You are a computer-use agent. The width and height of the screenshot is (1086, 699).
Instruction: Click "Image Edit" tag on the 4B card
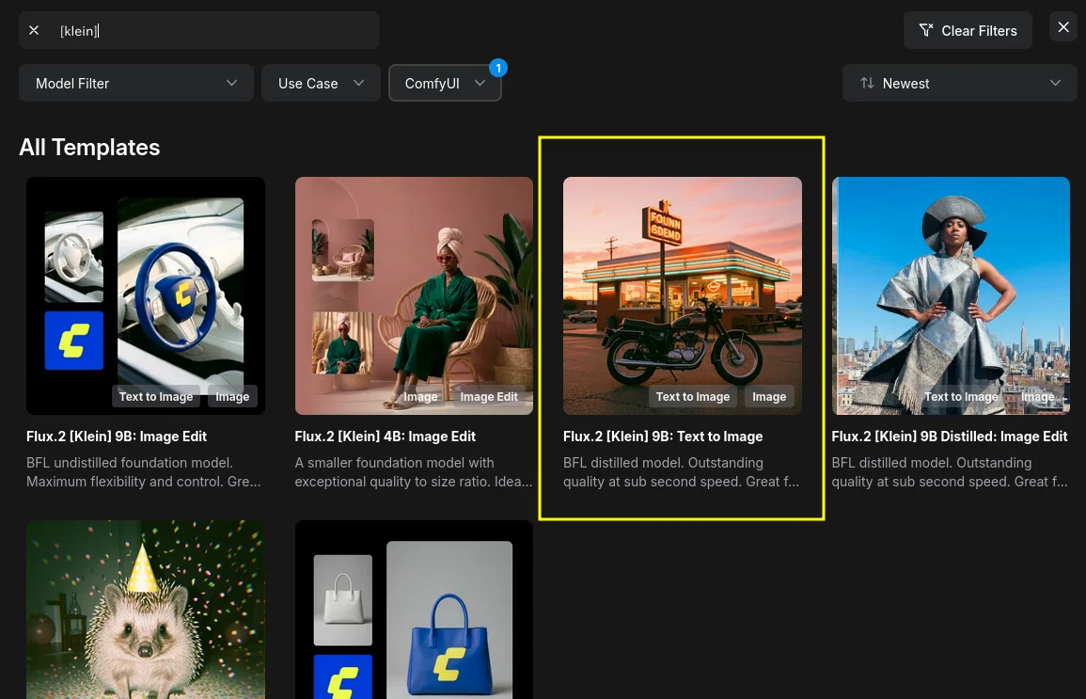pyautogui.click(x=489, y=396)
